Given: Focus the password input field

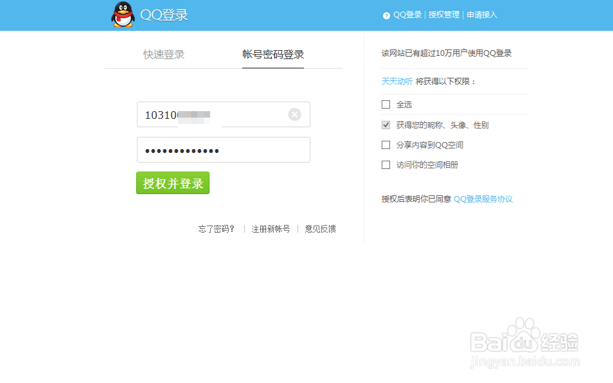Looking at the screenshot, I should (223, 150).
